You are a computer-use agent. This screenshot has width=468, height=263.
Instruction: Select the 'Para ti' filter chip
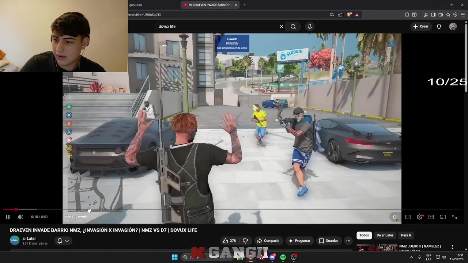point(406,235)
